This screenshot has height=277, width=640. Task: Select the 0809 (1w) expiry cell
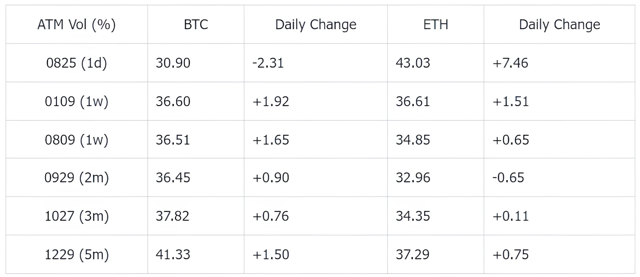pyautogui.click(x=76, y=140)
